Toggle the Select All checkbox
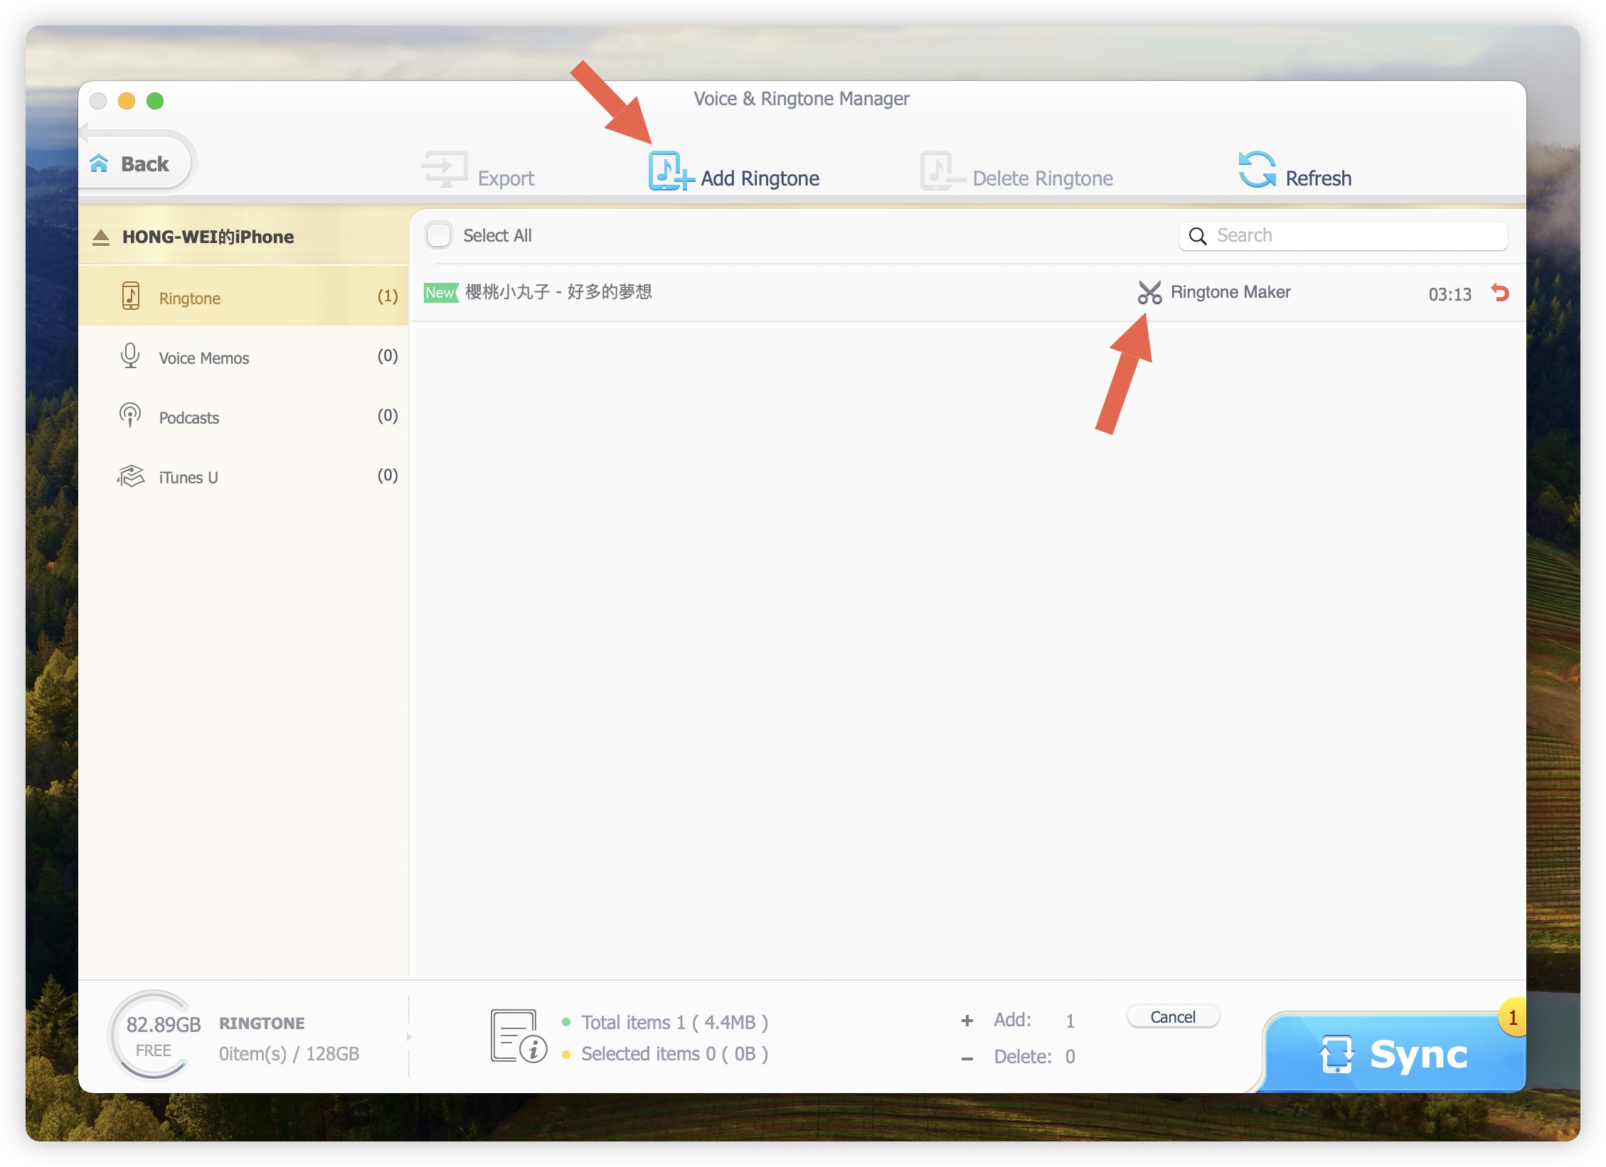 439,235
